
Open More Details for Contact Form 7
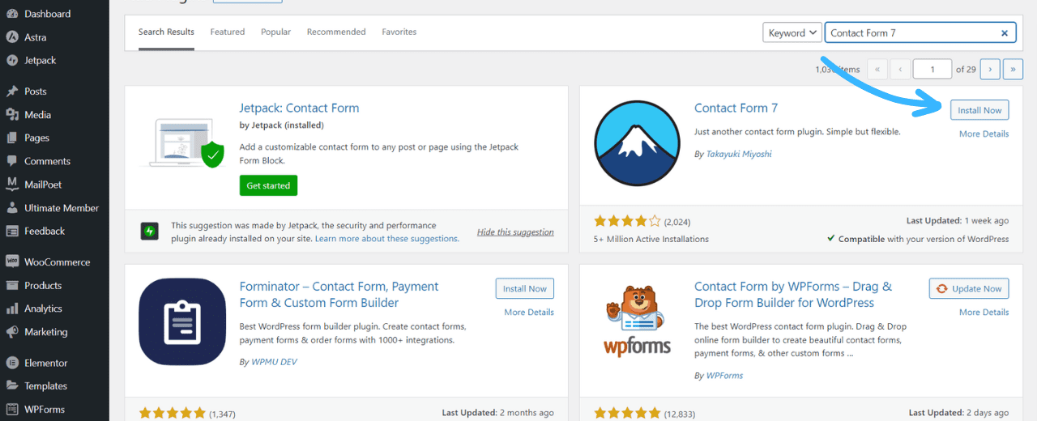[x=984, y=134]
